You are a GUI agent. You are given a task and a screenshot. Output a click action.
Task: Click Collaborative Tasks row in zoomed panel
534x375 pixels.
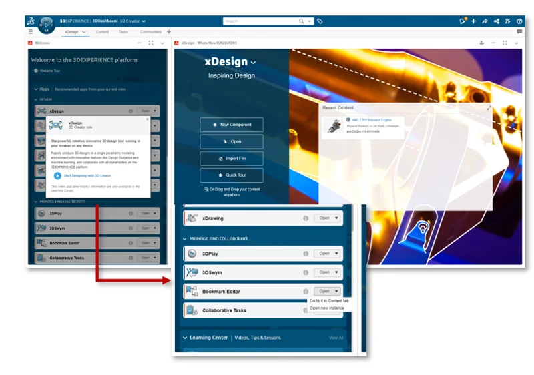[x=263, y=310]
